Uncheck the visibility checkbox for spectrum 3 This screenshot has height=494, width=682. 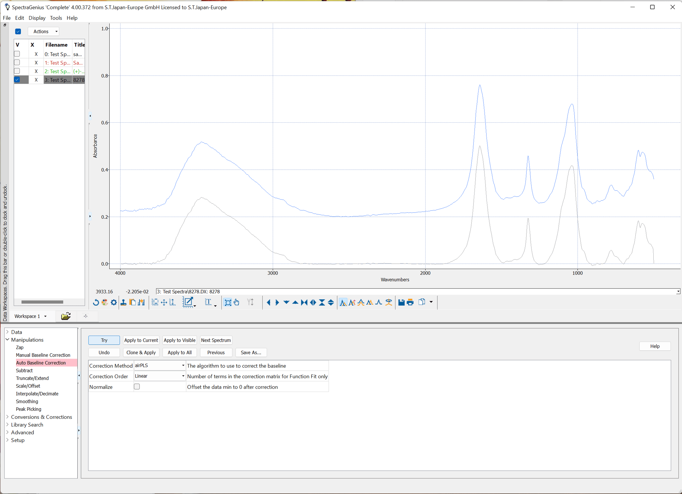[17, 79]
